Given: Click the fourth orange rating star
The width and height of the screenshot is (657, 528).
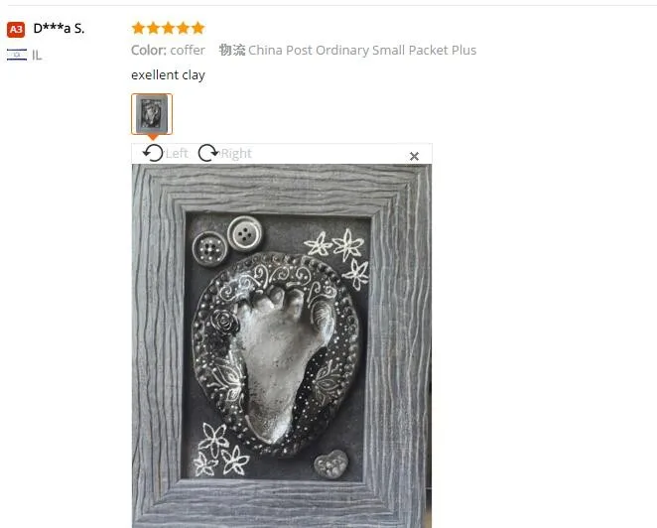Looking at the screenshot, I should pyautogui.click(x=183, y=28).
